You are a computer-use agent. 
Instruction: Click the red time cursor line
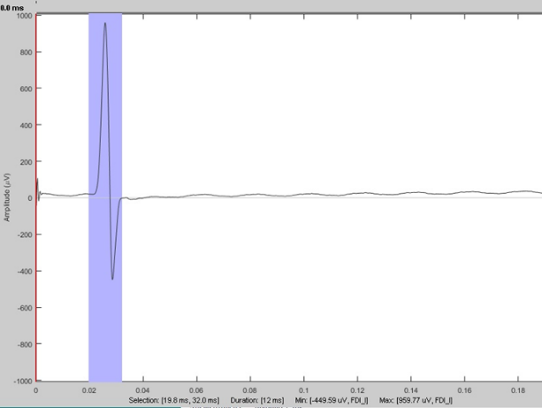[x=36, y=197]
